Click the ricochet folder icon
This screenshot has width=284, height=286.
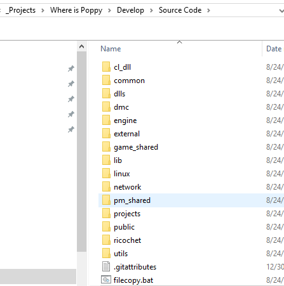(106, 240)
